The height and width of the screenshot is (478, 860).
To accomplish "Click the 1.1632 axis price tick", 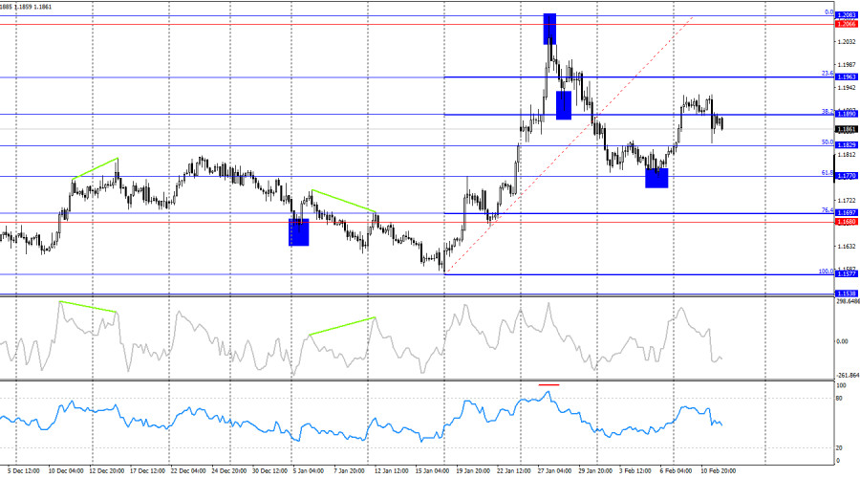I will (x=847, y=247).
